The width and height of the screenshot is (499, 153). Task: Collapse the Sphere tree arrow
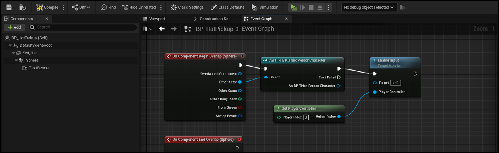(x=17, y=60)
